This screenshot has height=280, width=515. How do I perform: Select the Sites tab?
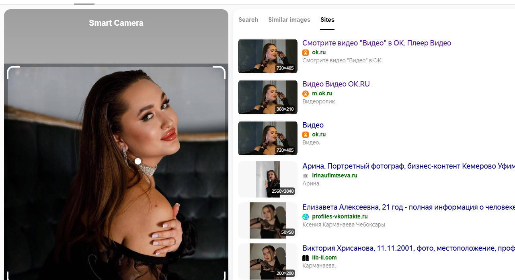coord(327,20)
